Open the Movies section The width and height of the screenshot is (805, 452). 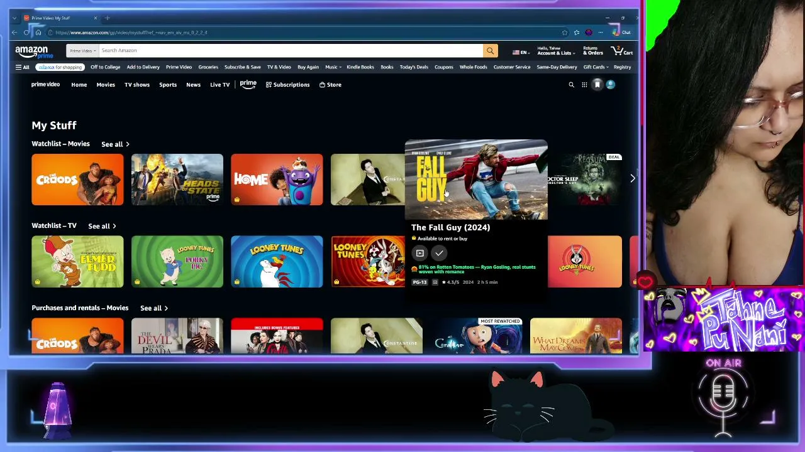tap(106, 85)
